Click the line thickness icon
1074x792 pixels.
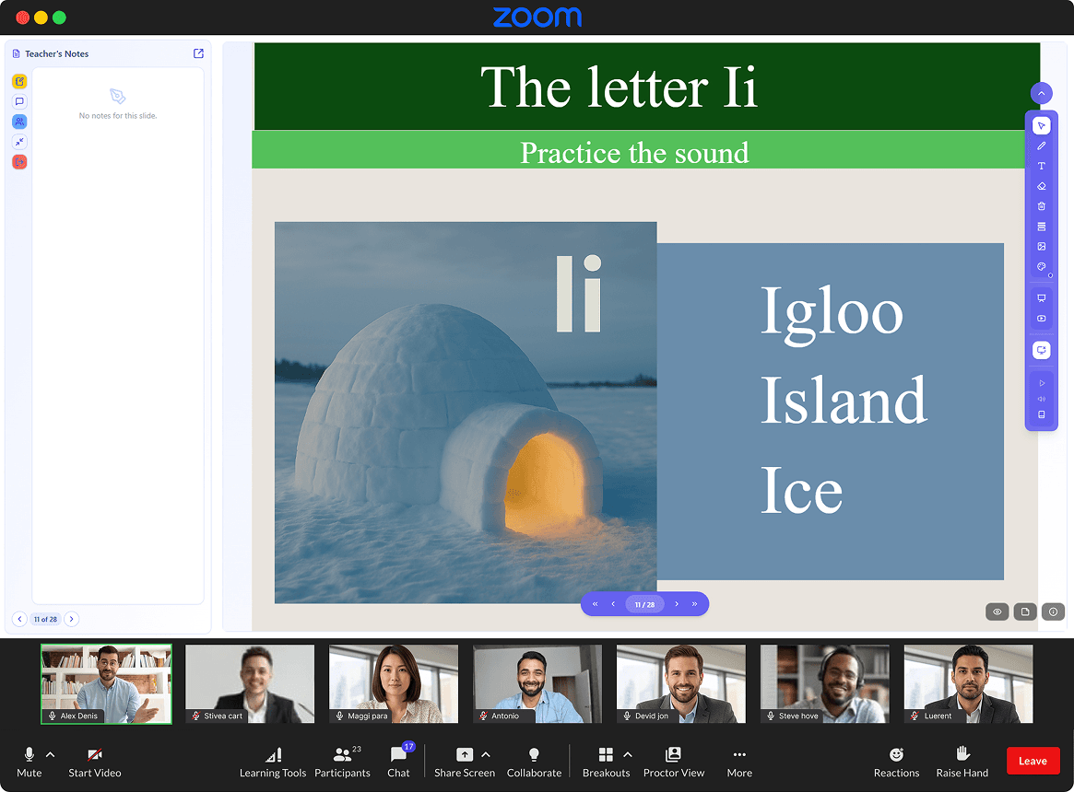[1041, 226]
